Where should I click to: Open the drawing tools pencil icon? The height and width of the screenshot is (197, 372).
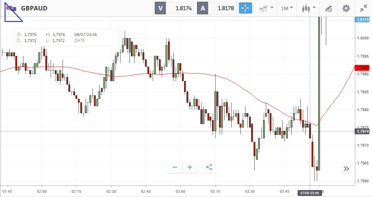(328, 8)
